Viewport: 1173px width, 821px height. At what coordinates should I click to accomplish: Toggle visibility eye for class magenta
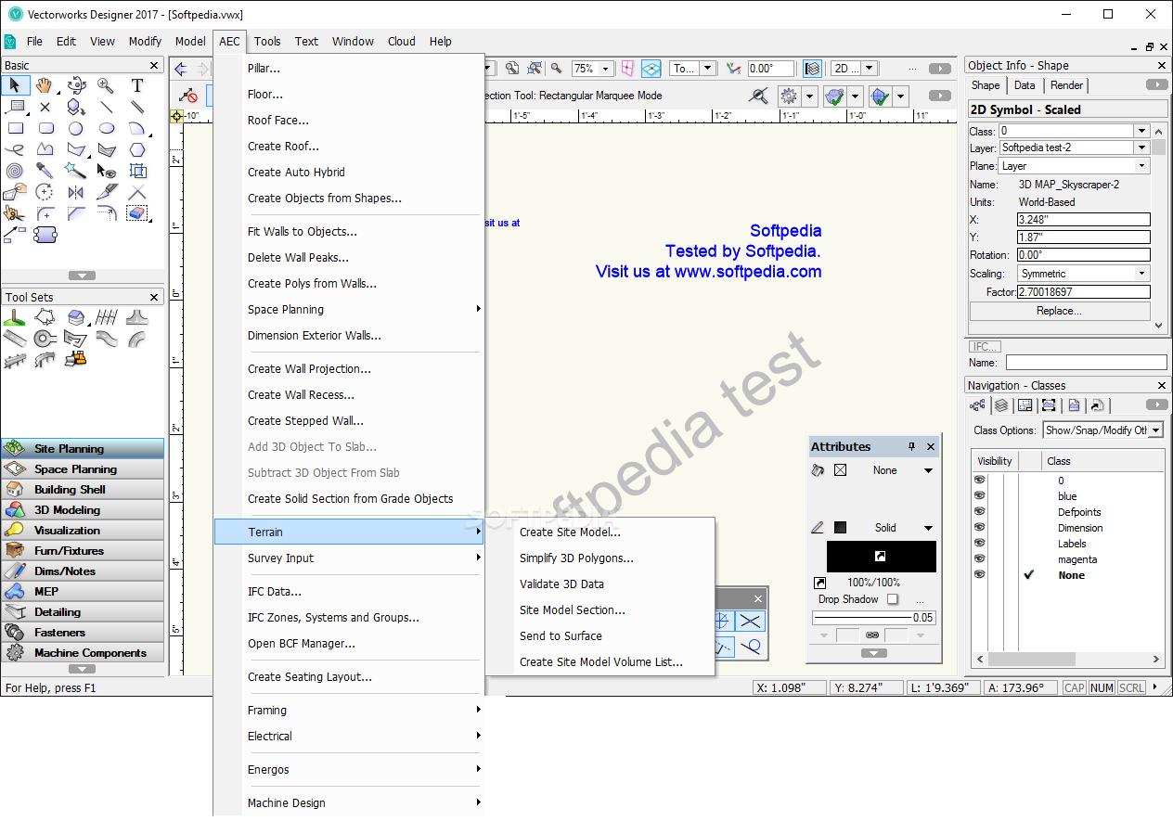[x=979, y=559]
